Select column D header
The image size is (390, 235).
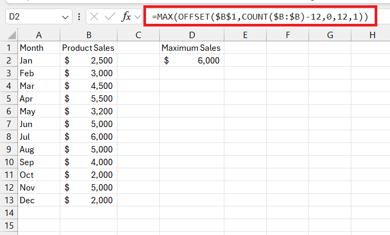[x=192, y=35]
